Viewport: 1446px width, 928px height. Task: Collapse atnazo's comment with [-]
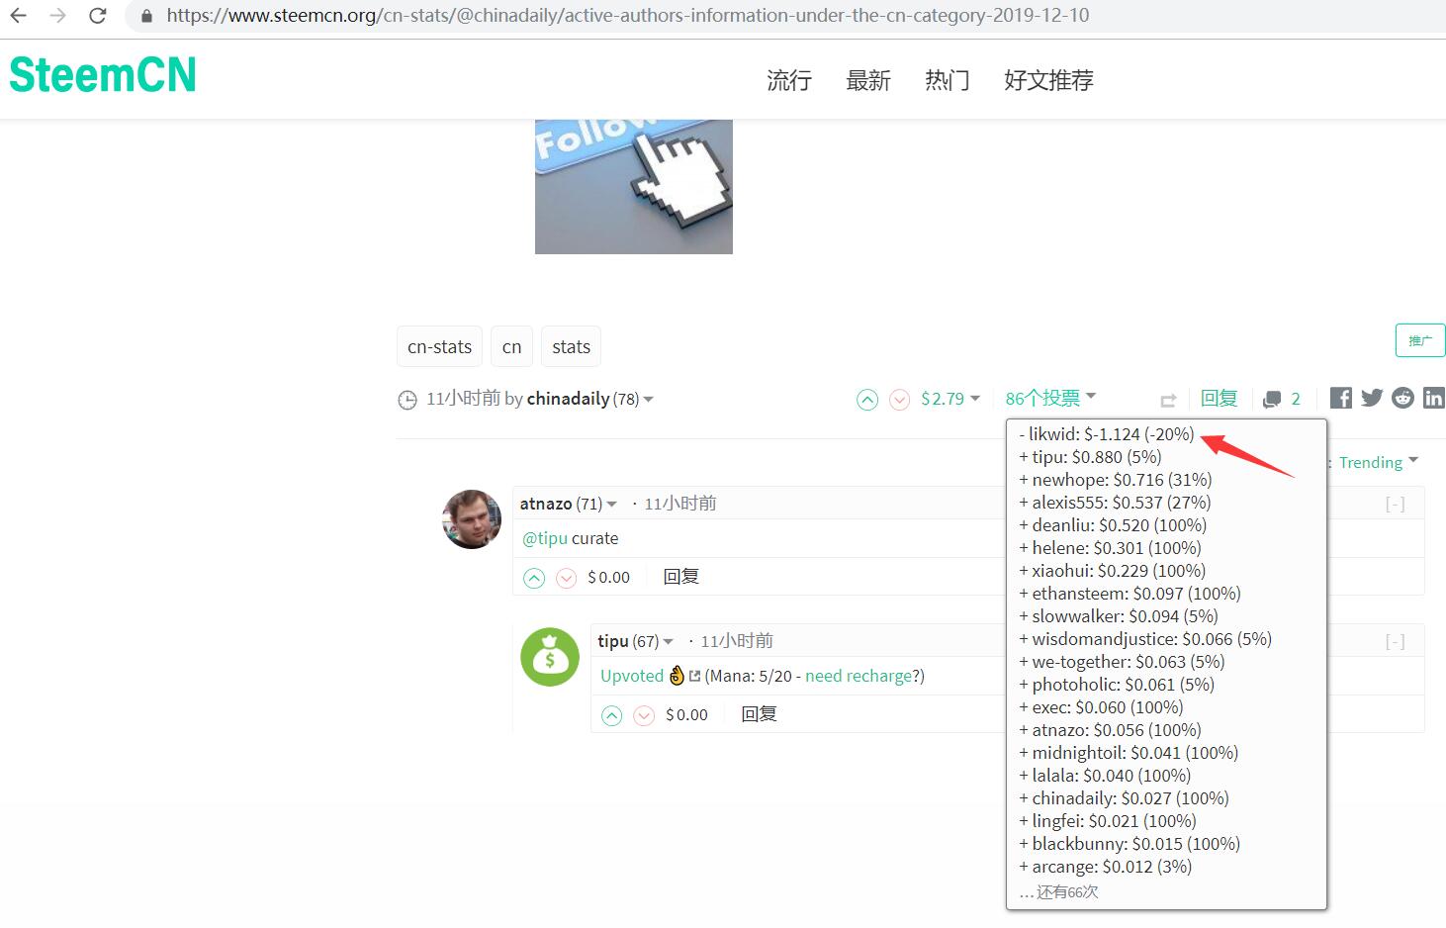(x=1395, y=504)
